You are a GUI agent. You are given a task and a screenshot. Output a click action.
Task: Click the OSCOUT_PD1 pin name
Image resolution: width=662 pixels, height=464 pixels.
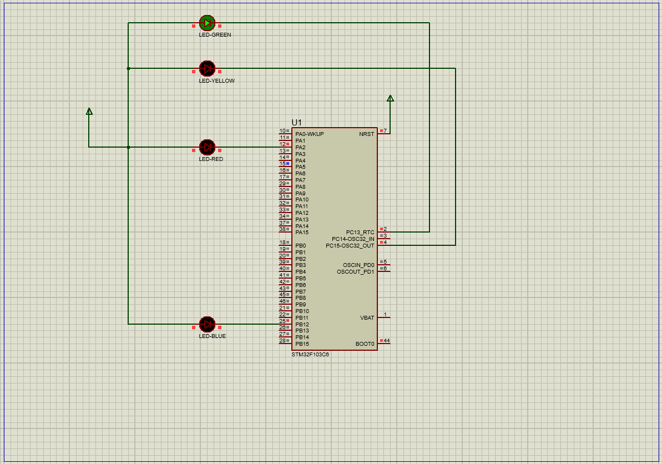click(x=356, y=272)
